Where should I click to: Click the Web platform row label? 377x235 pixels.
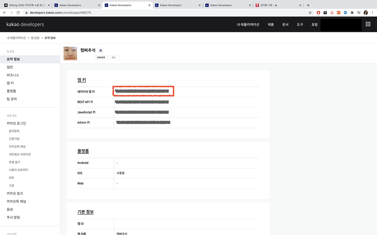pos(81,183)
